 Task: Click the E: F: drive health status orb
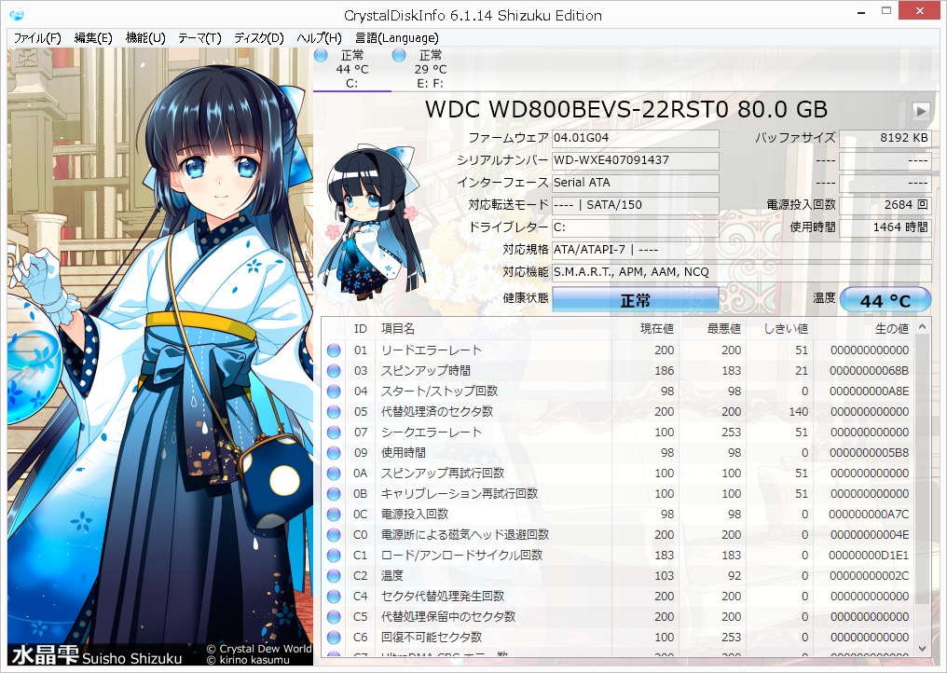pos(399,56)
